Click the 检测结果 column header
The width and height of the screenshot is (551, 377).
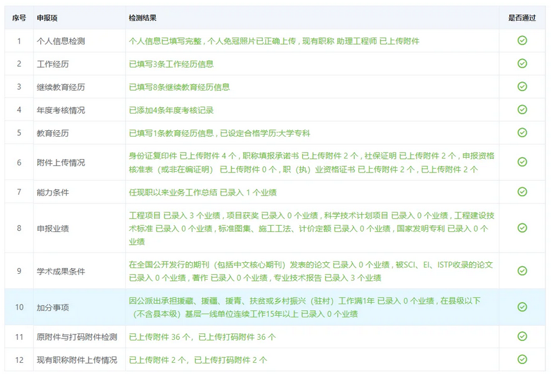point(142,18)
